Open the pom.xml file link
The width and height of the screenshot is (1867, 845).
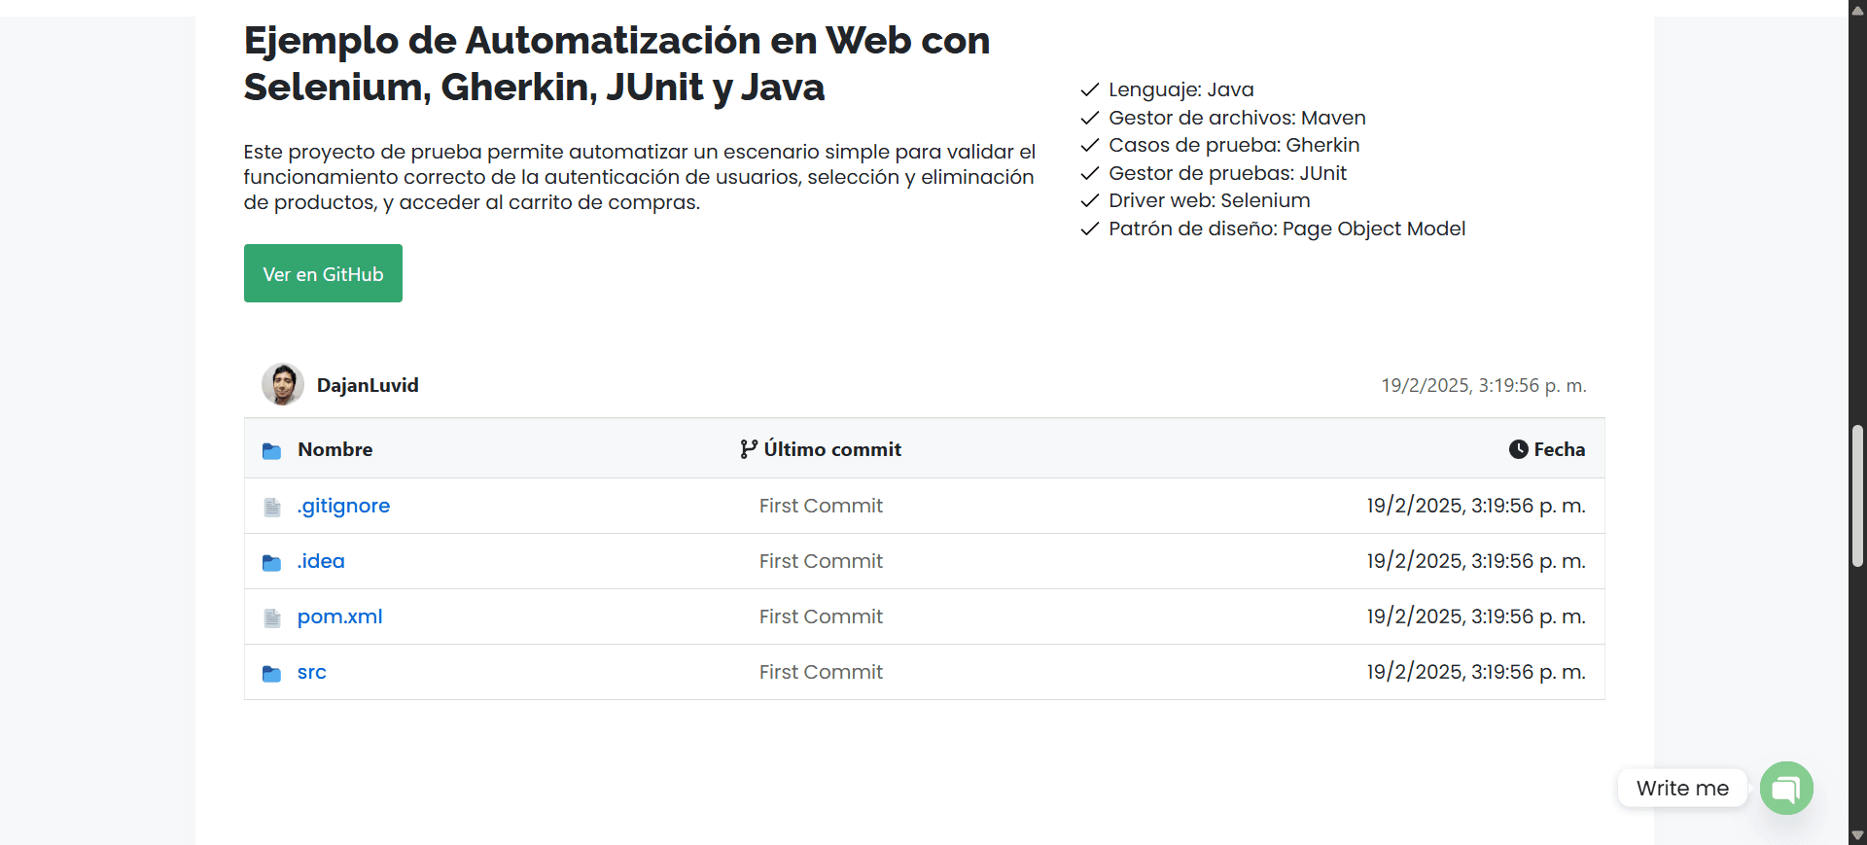(339, 616)
